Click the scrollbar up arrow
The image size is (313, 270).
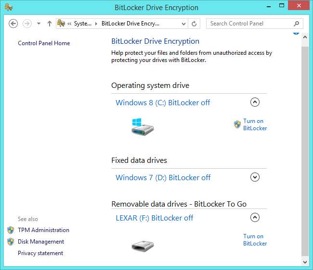[305, 37]
